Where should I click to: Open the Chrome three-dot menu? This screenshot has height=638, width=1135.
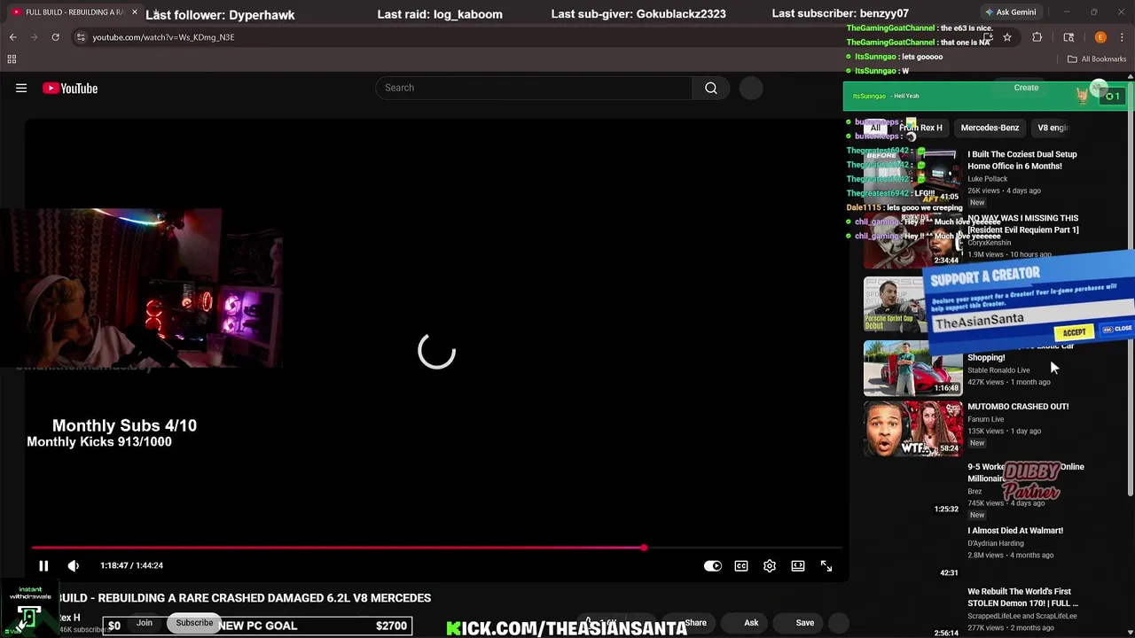tap(1123, 37)
